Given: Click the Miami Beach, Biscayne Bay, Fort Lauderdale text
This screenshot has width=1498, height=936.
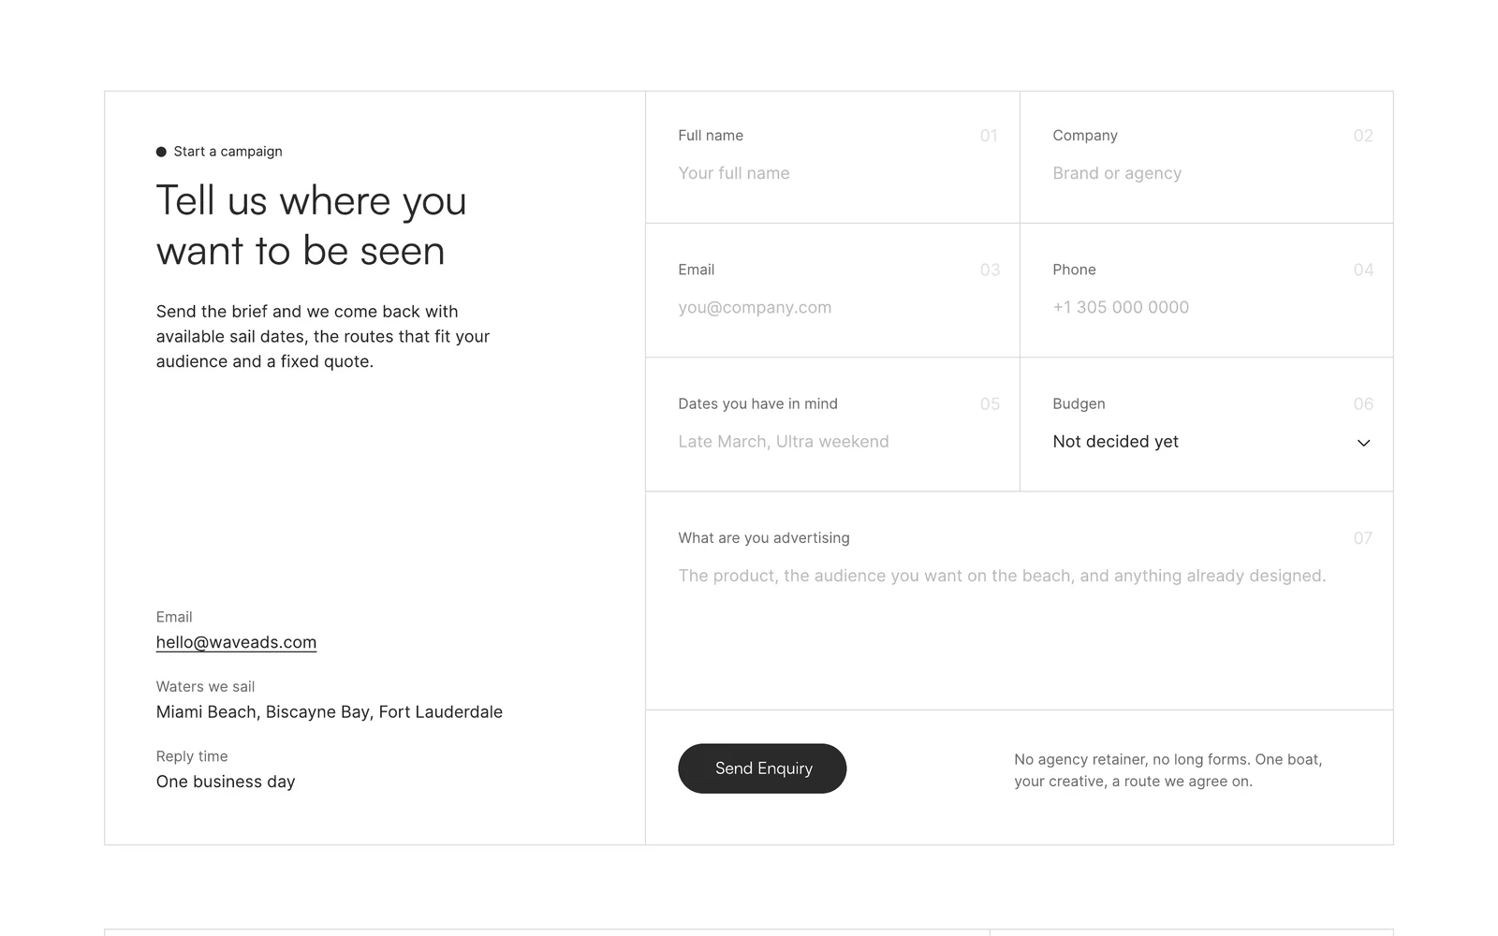Looking at the screenshot, I should click(330, 712).
